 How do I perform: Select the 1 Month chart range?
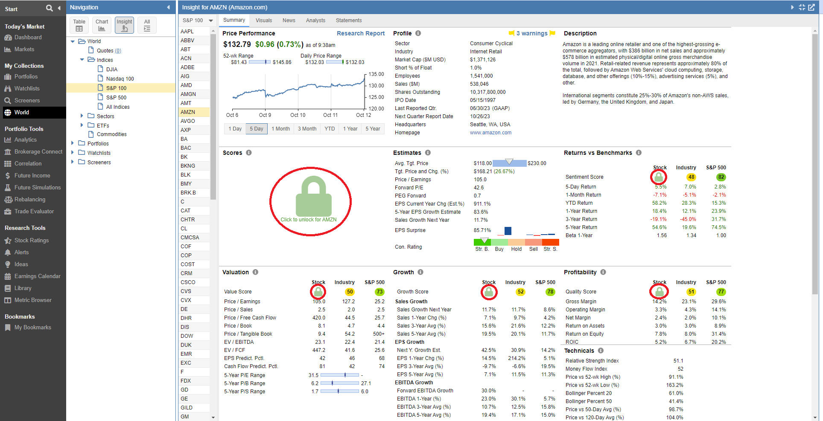(280, 129)
